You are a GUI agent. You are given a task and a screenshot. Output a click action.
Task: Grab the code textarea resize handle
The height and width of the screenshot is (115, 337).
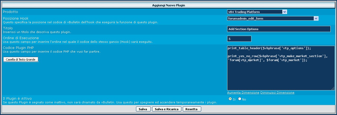click(333, 89)
